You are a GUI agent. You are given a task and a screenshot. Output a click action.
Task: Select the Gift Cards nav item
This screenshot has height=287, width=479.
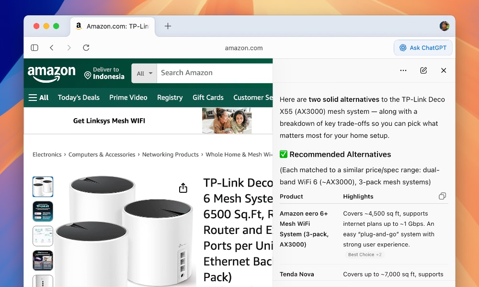click(x=208, y=98)
